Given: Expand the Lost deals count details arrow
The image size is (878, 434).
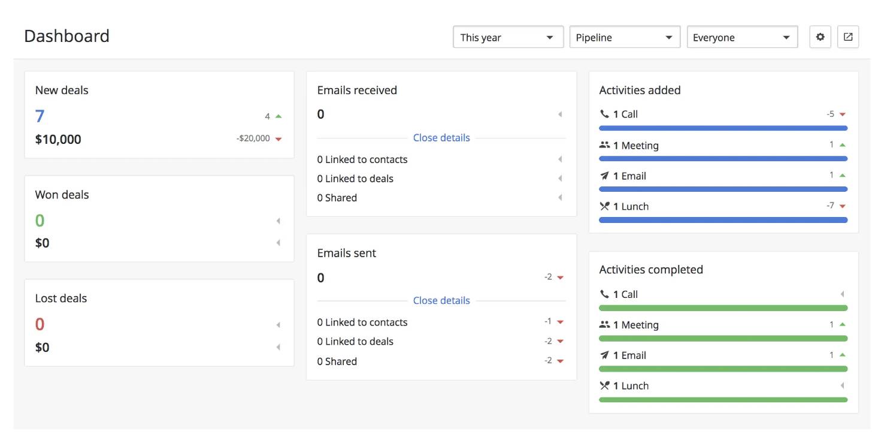Looking at the screenshot, I should click(278, 324).
